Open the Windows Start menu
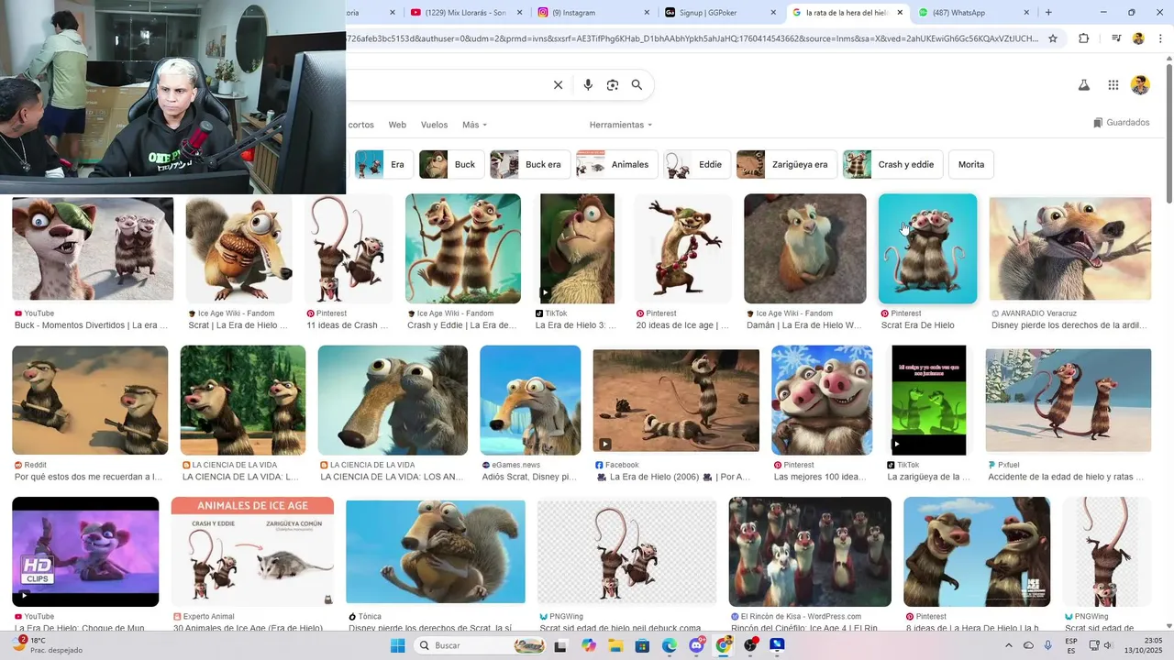Image resolution: width=1174 pixels, height=660 pixels. point(397,645)
